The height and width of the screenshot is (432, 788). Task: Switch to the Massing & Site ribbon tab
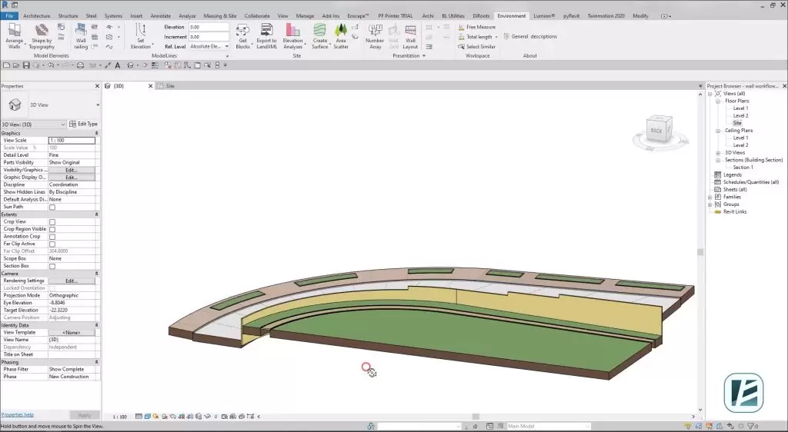pos(219,15)
